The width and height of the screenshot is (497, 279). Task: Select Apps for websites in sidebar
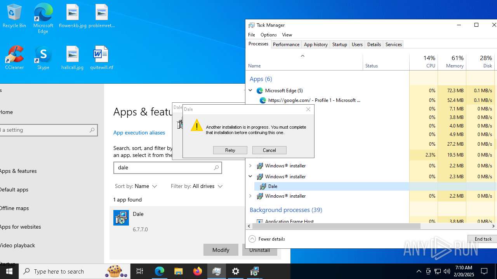click(x=20, y=227)
